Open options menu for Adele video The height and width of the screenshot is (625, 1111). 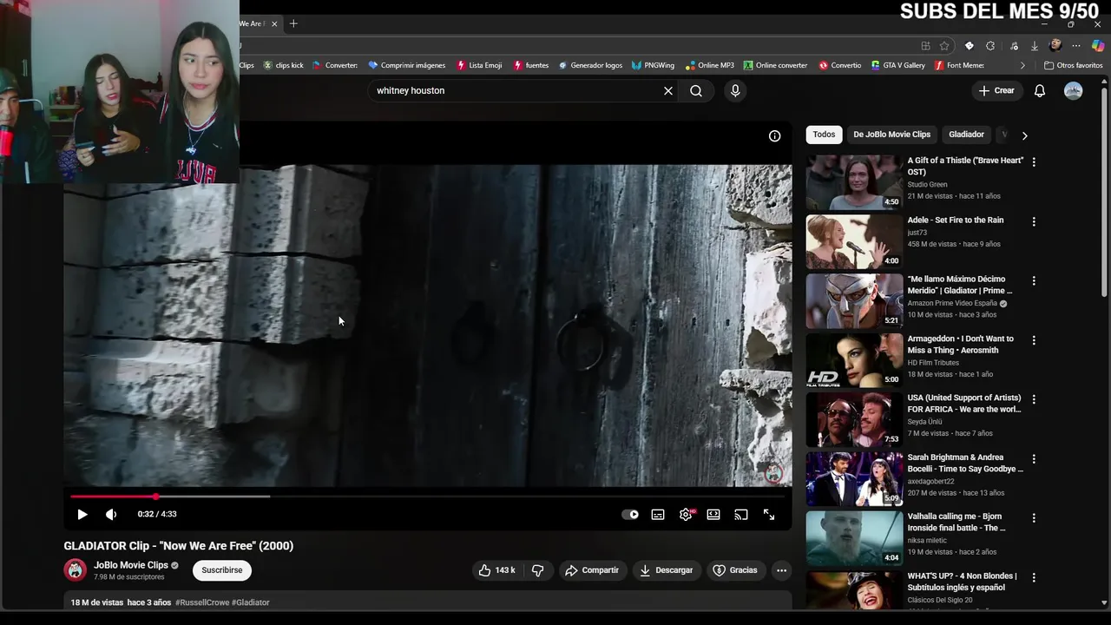(1034, 221)
